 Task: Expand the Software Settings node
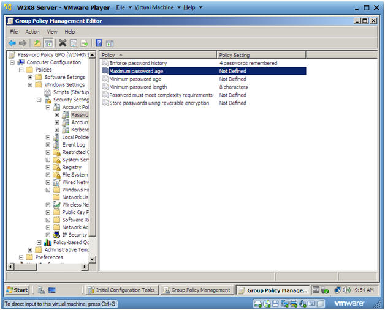pos(30,78)
